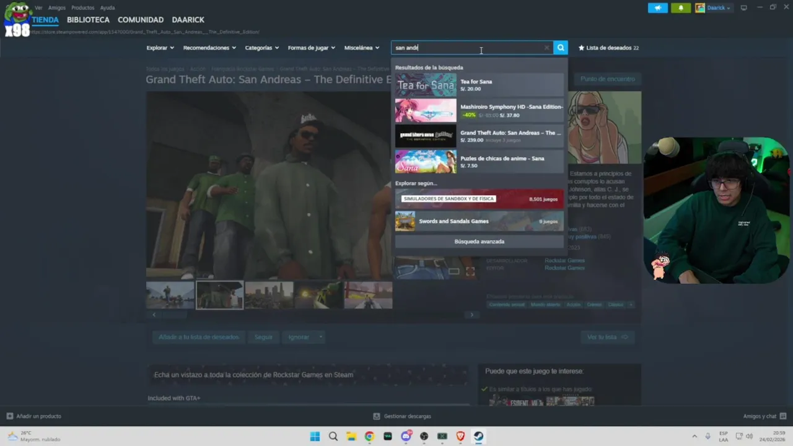Select Grand Theft Auto: San Andreas search result
The image size is (793, 446).
click(480, 136)
